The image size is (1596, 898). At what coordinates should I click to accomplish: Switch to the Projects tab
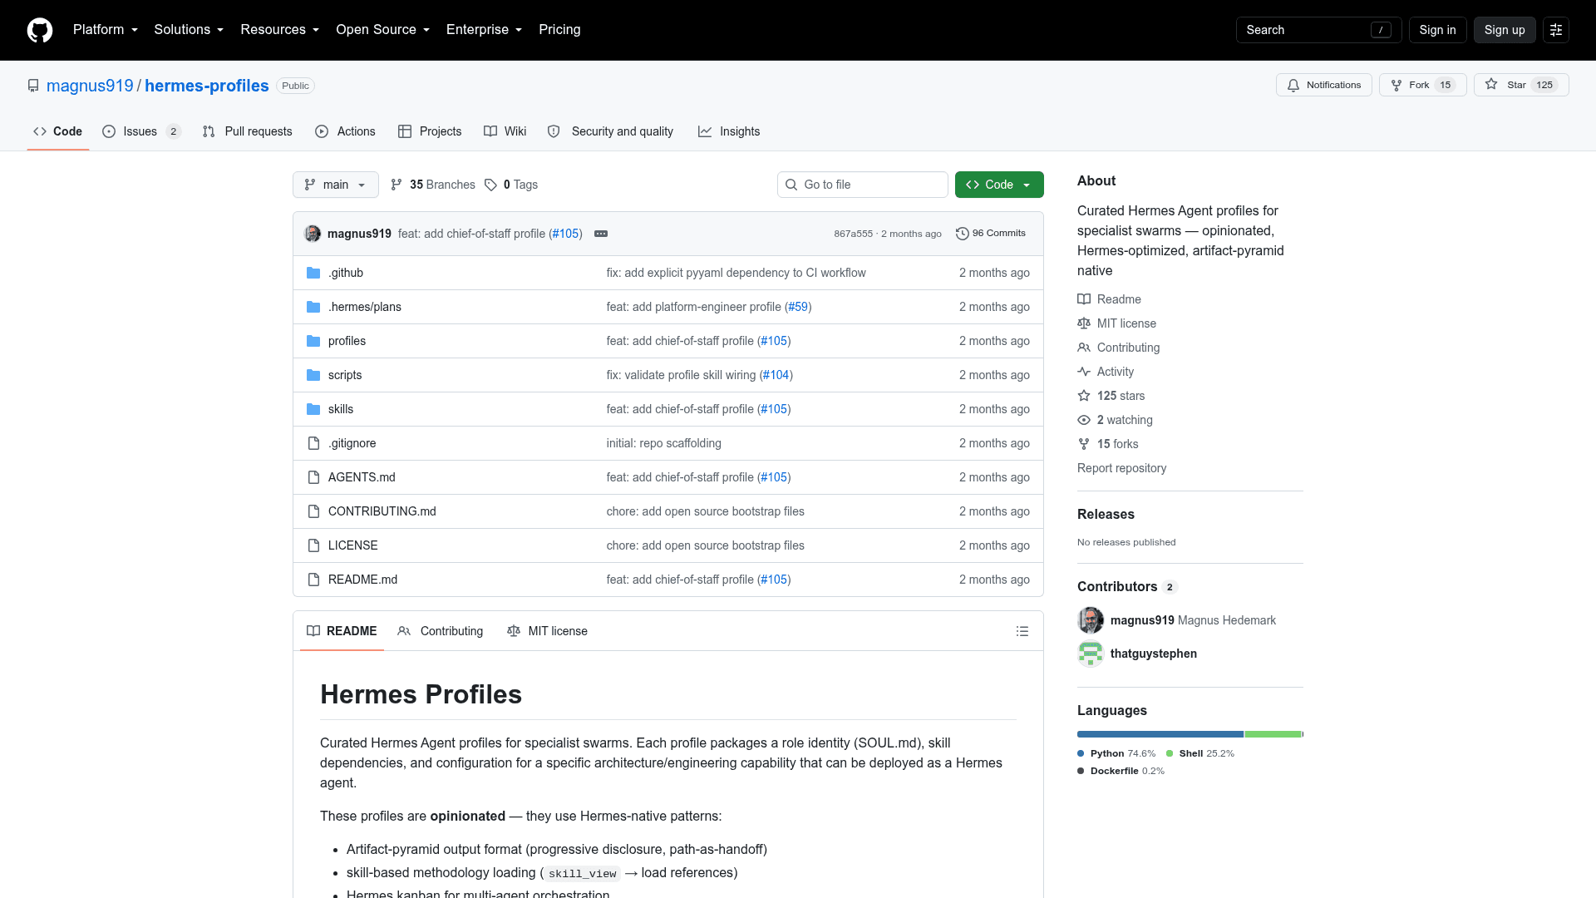(x=430, y=131)
